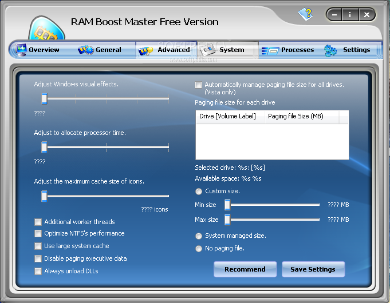Click 'Adjust Windows visual effects.' label

pyautogui.click(x=76, y=84)
